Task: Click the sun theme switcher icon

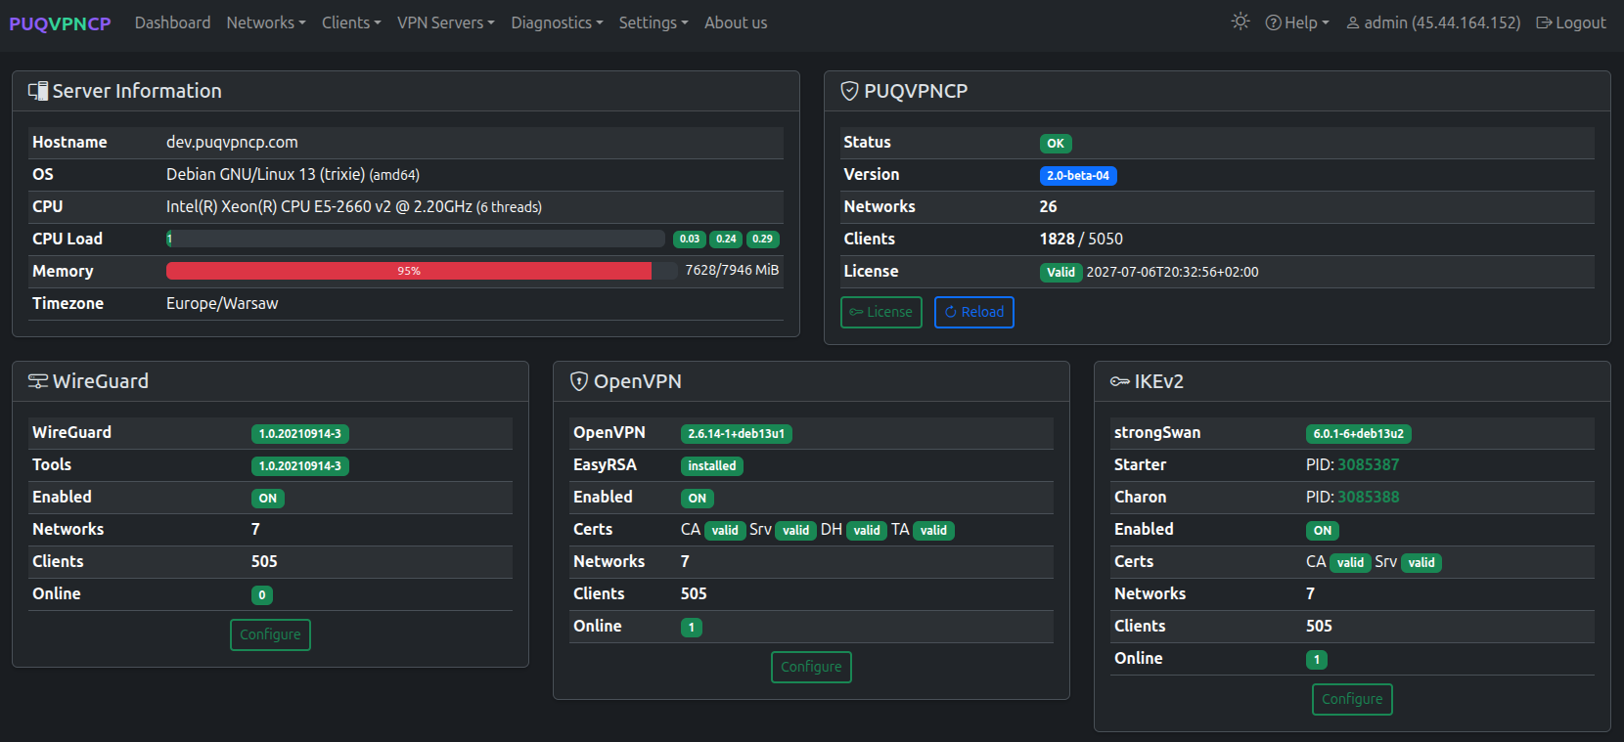Action: pos(1240,22)
